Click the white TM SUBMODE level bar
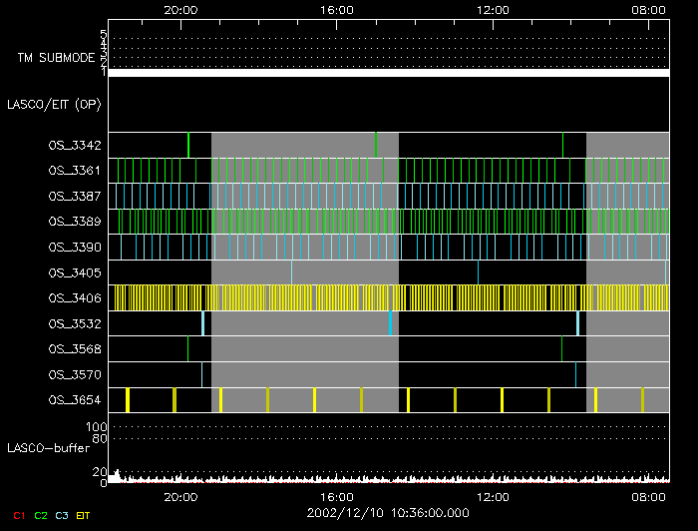 click(x=388, y=73)
